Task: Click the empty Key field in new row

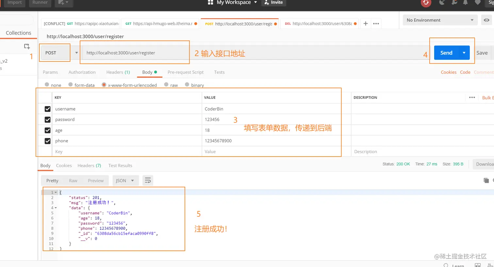Action: pyautogui.click(x=127, y=151)
